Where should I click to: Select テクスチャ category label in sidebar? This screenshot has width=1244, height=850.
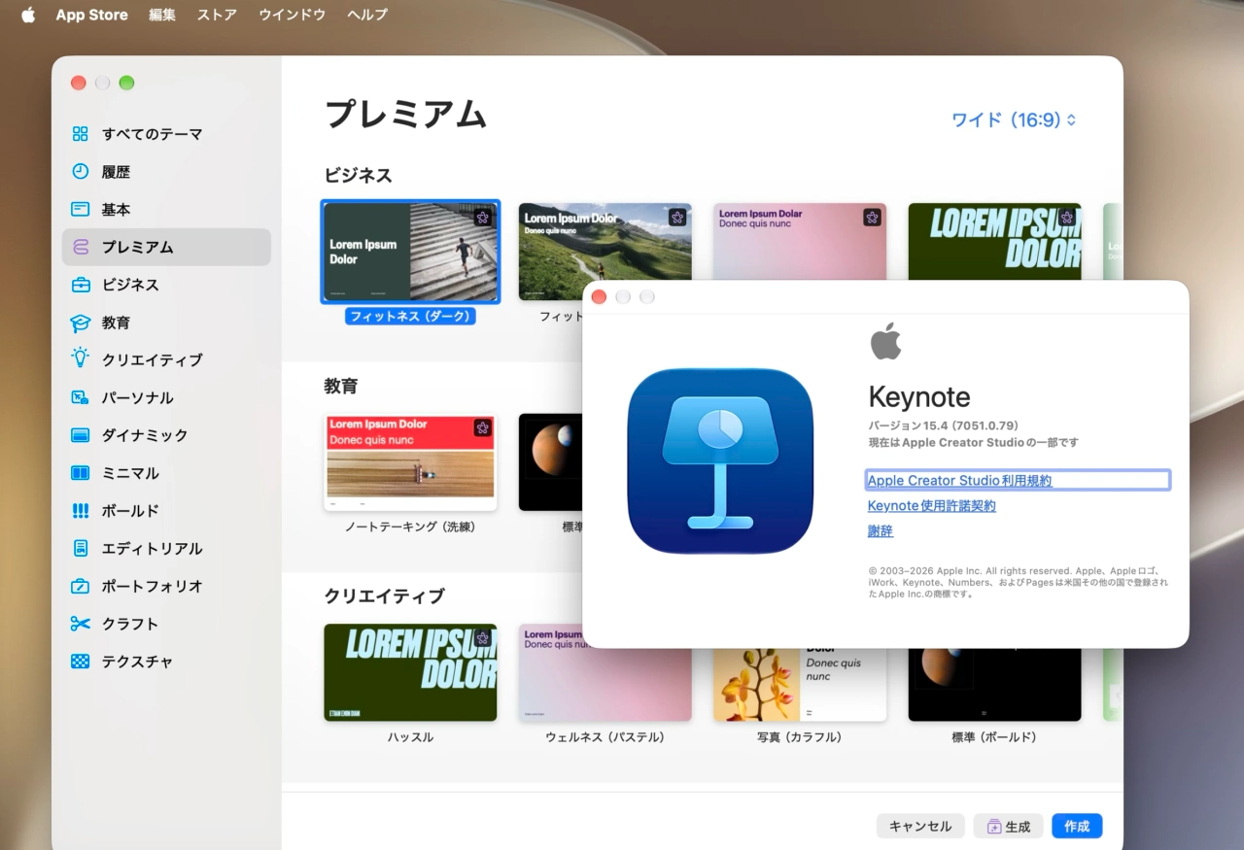tap(137, 662)
